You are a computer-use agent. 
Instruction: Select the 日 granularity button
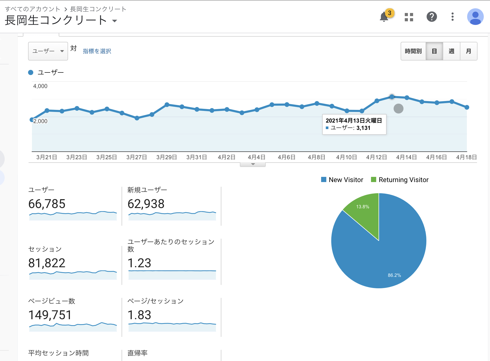point(434,51)
